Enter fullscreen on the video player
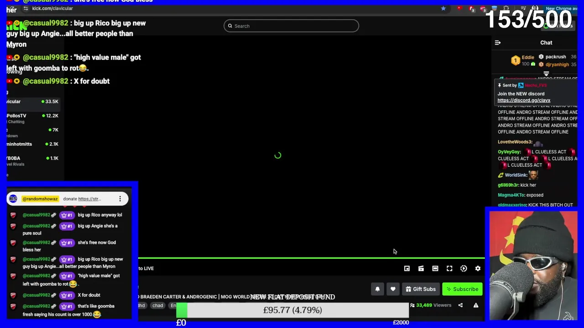Screen dimensions: 584x328 [x=449, y=269]
